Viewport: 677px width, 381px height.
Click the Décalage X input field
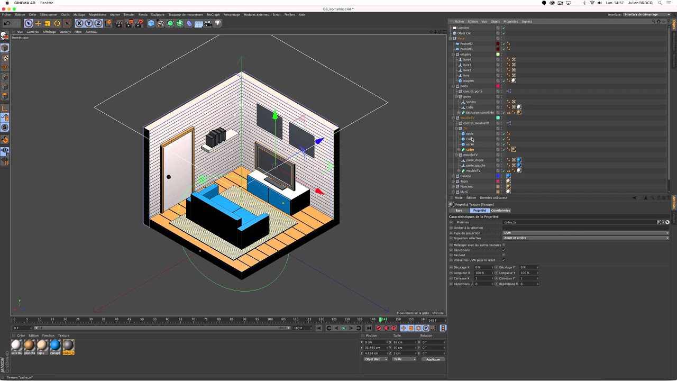coord(483,267)
